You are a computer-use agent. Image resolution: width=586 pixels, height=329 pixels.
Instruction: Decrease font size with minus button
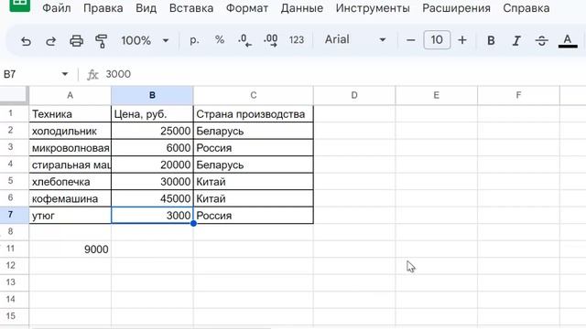(x=411, y=40)
